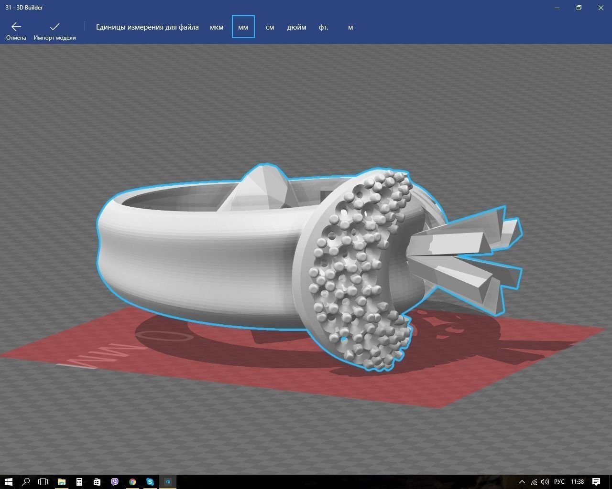
Task: Launch Calculator from the taskbar
Action: click(x=79, y=482)
